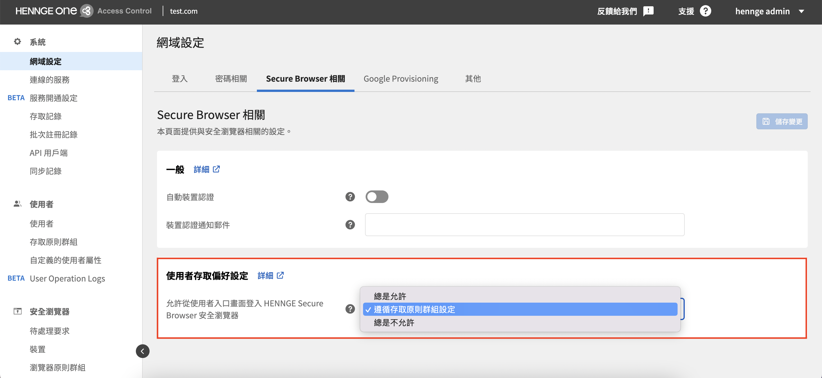Click the 使用者 section people icon
The width and height of the screenshot is (822, 378).
coord(17,204)
